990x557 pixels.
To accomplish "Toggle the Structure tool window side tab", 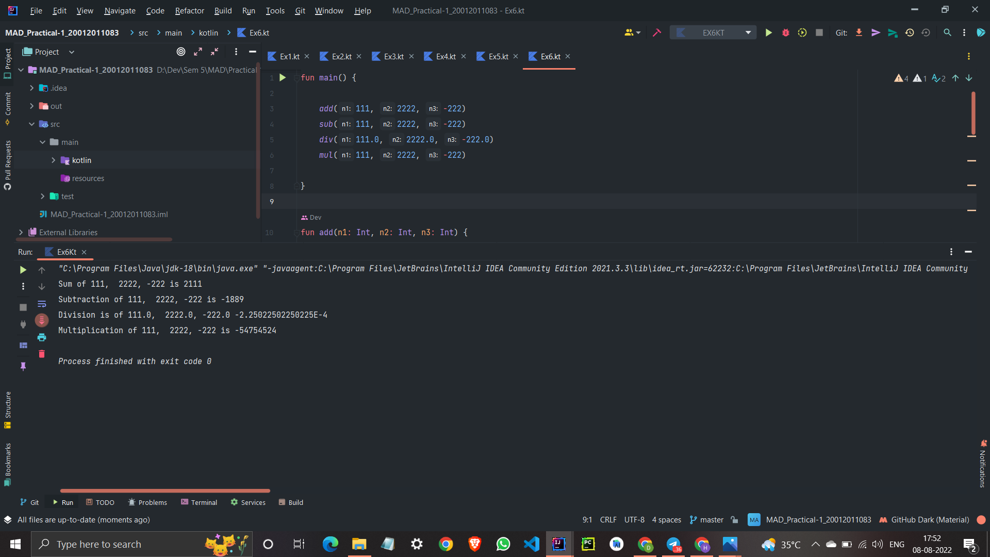I will pyautogui.click(x=7, y=410).
